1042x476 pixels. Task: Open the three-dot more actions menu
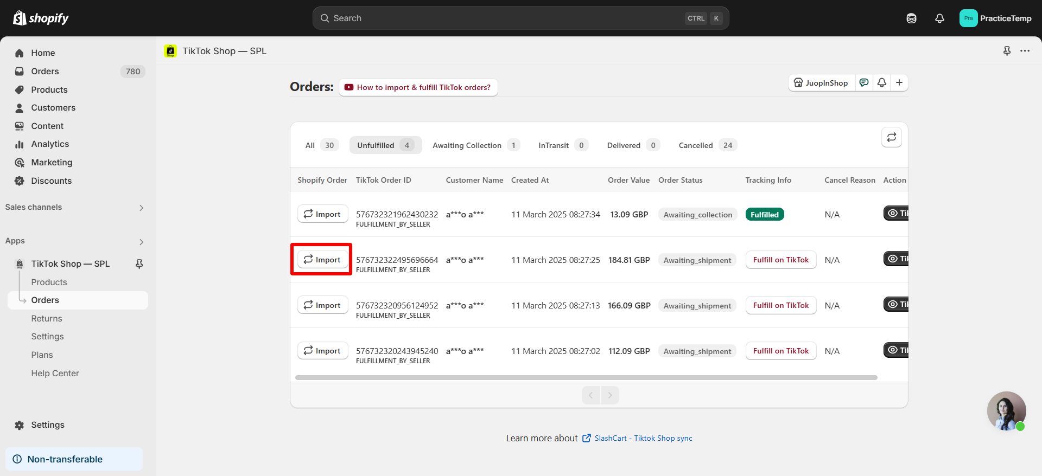[x=1025, y=51]
